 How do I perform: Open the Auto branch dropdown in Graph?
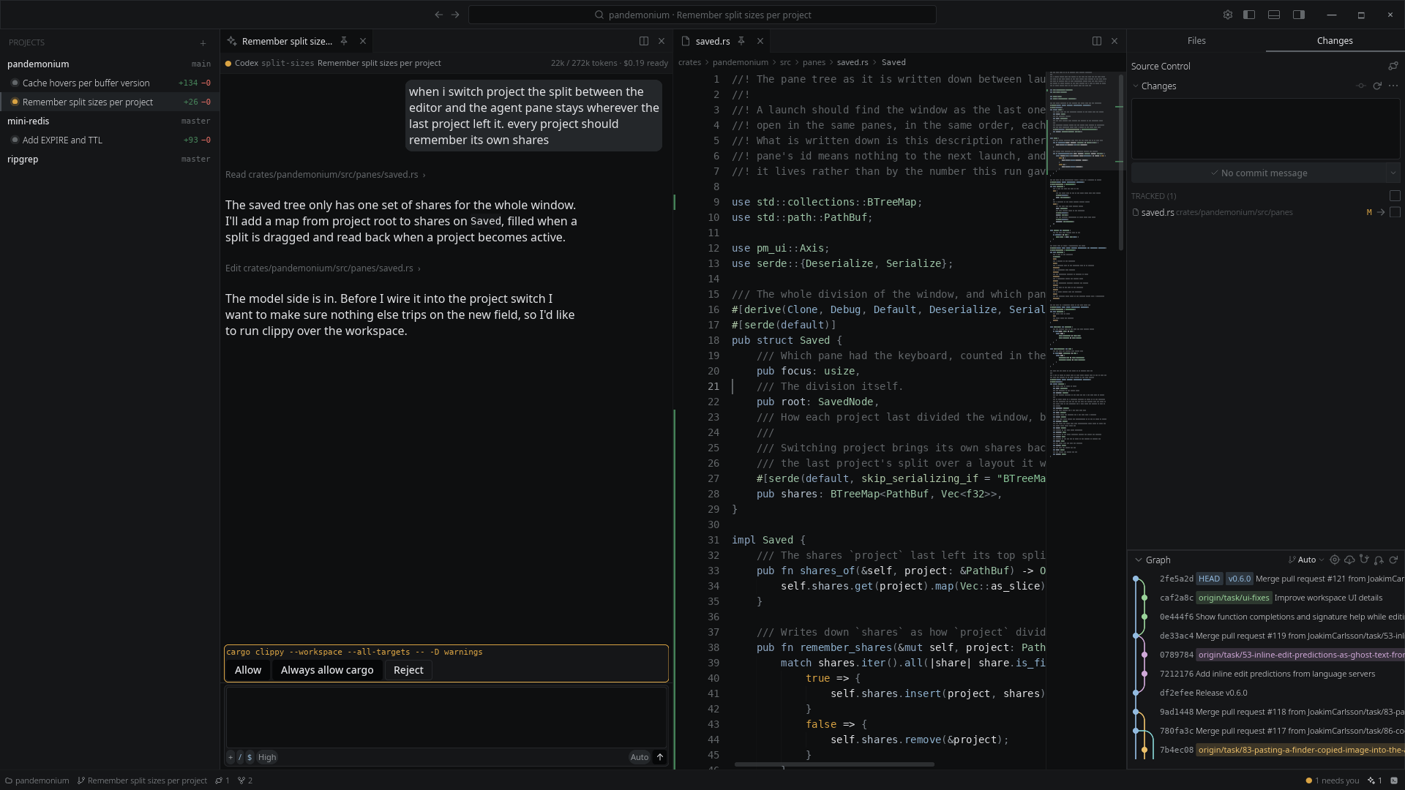(1306, 560)
